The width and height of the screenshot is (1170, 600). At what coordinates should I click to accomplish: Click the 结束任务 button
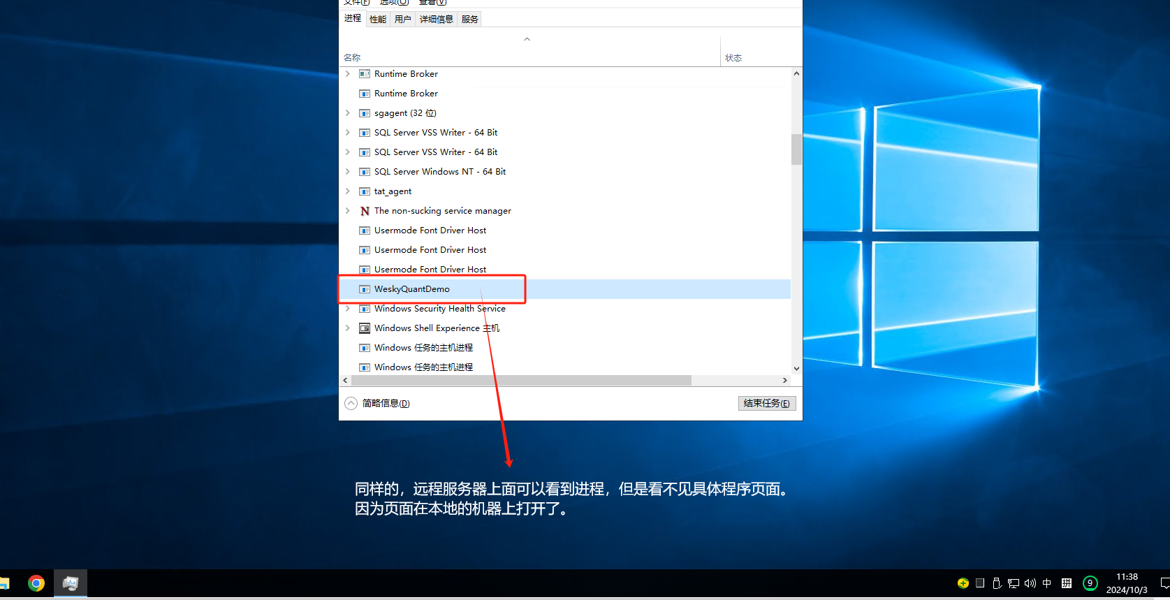click(767, 403)
